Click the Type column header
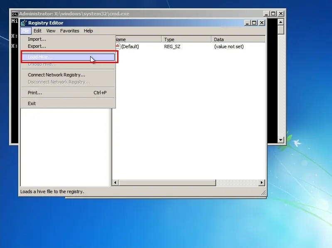Screen dimensions: 332x248 [x=187, y=39]
